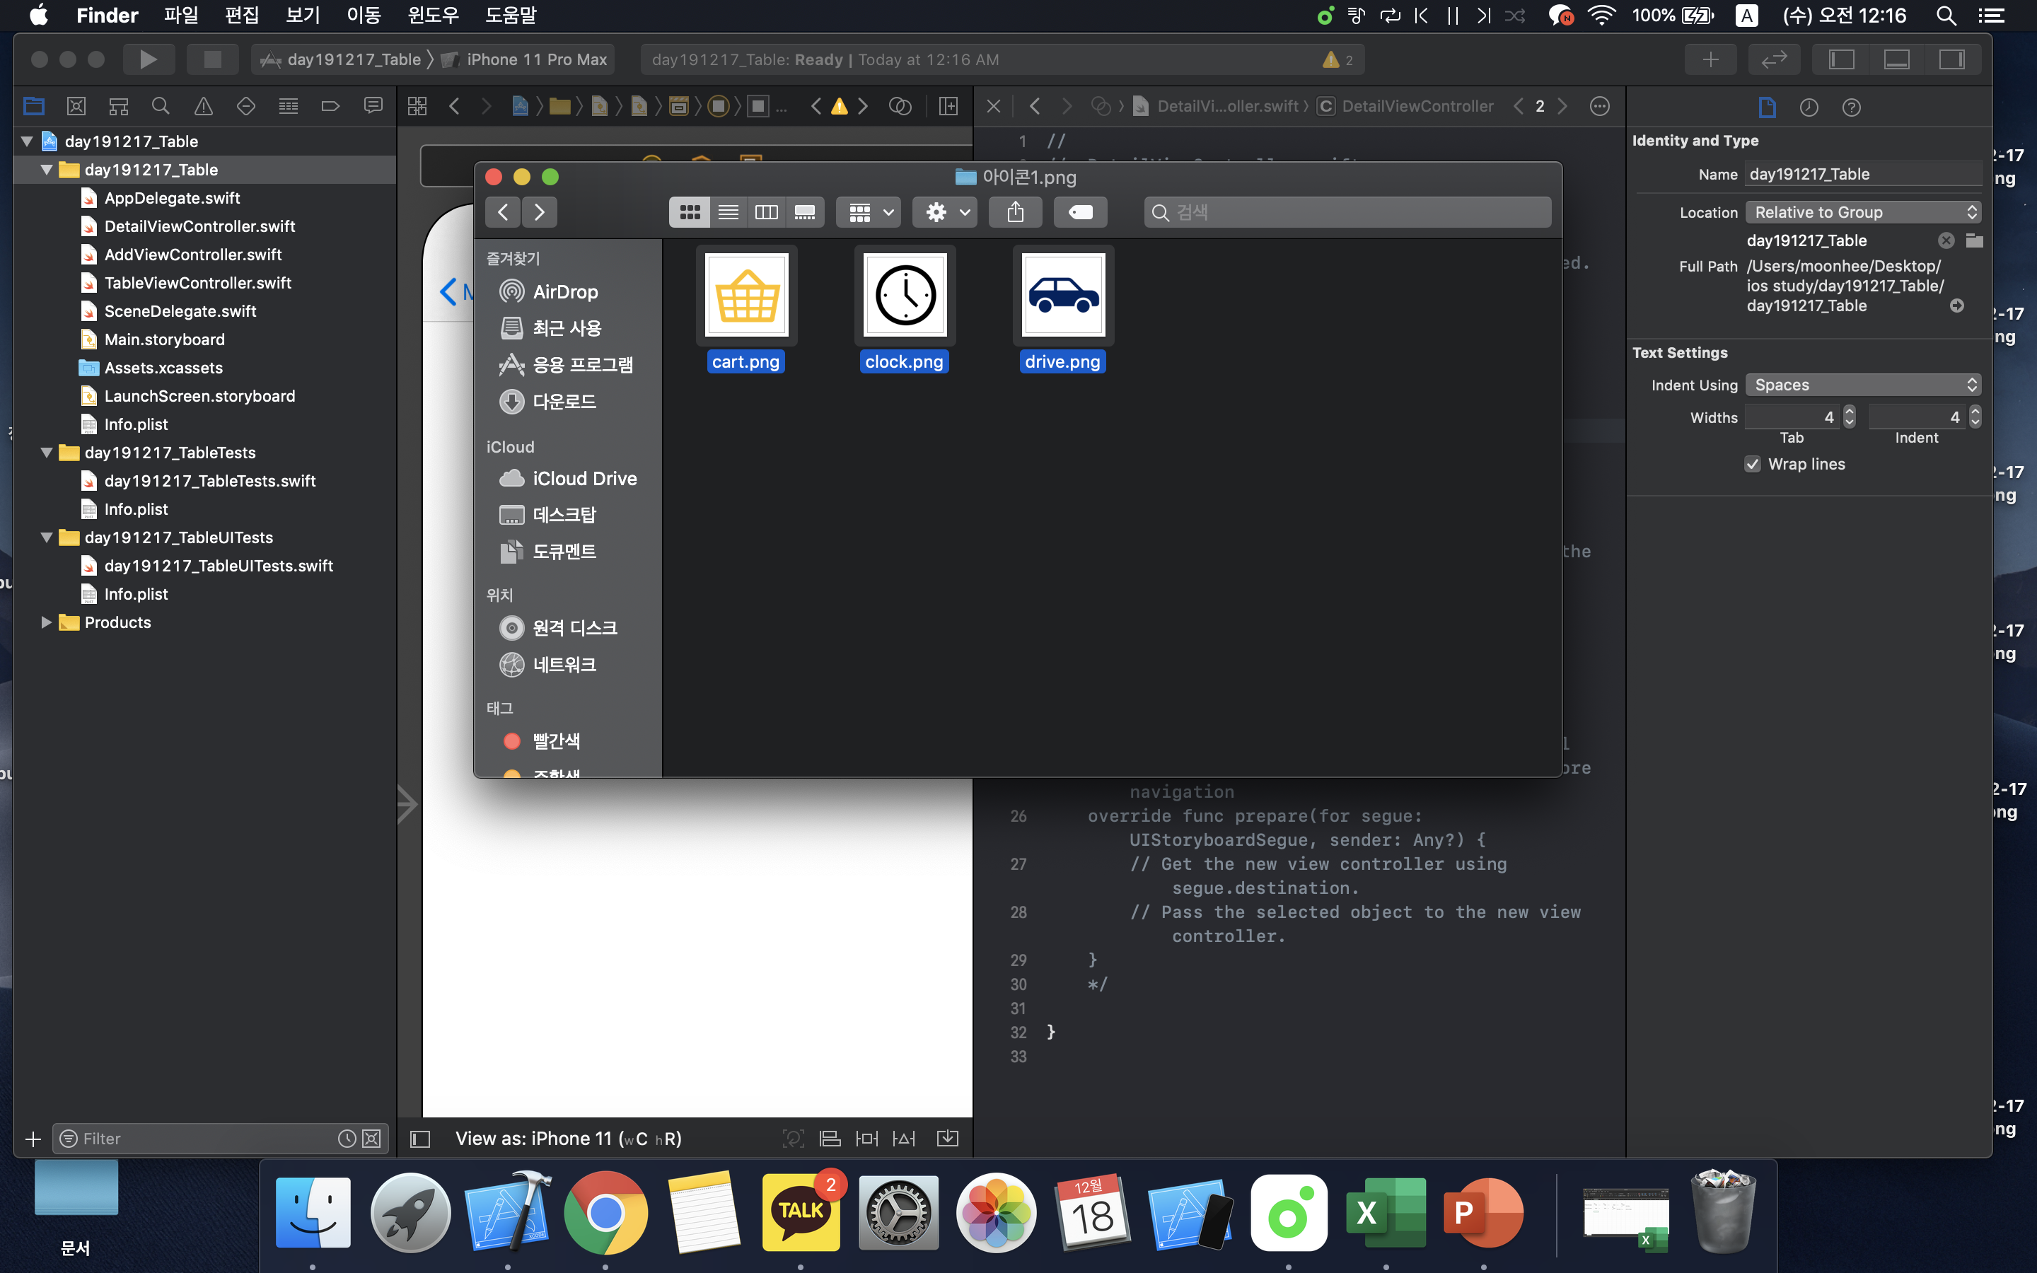Open the 파일 menu in menu bar
This screenshot has width=2037, height=1273.
181,15
